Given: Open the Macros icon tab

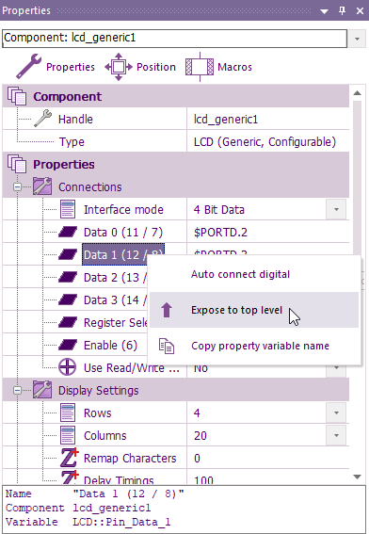Looking at the screenshot, I should click(200, 67).
